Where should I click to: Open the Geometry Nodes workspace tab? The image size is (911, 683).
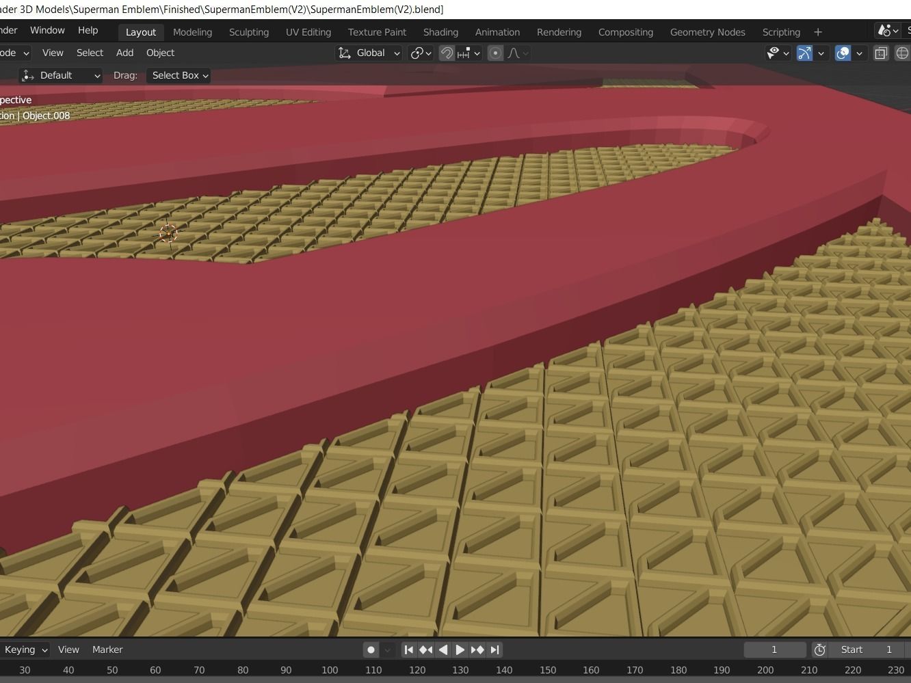[708, 32]
